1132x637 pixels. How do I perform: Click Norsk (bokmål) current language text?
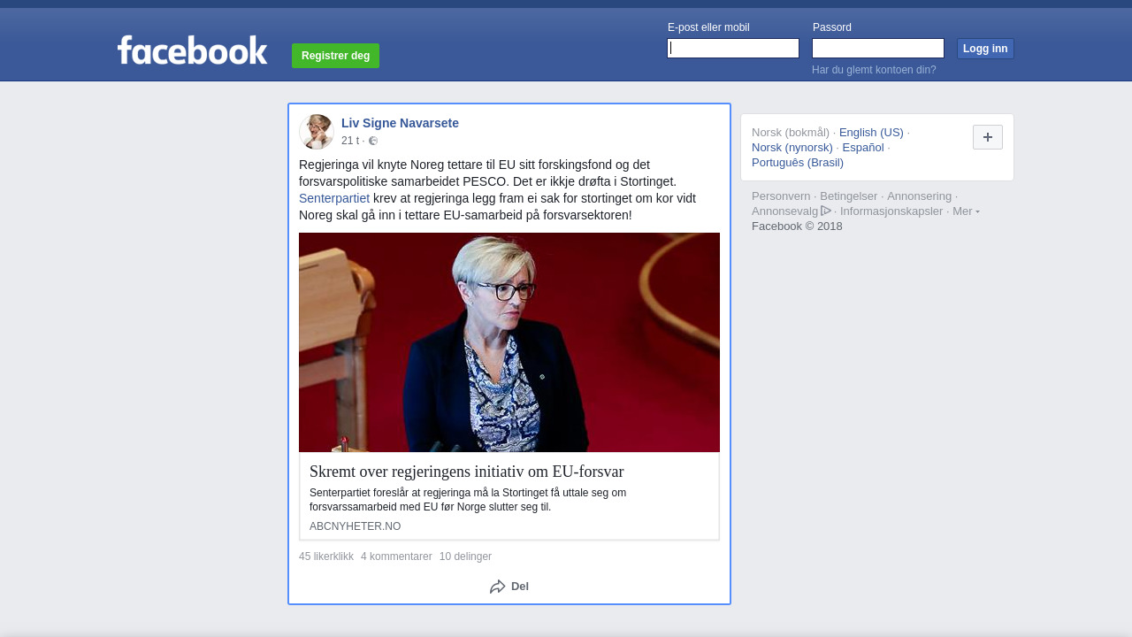(x=791, y=133)
